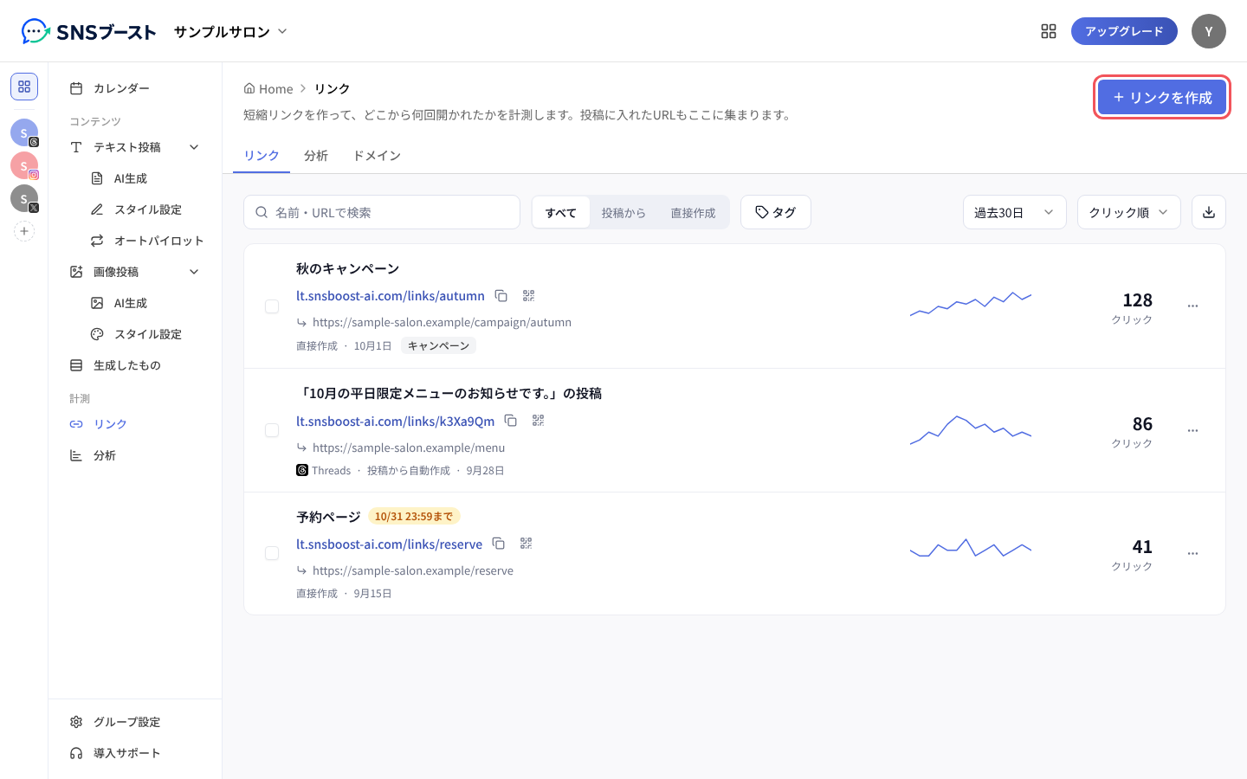1247x779 pixels.
Task: Add a new account with plus icon
Action: click(24, 231)
